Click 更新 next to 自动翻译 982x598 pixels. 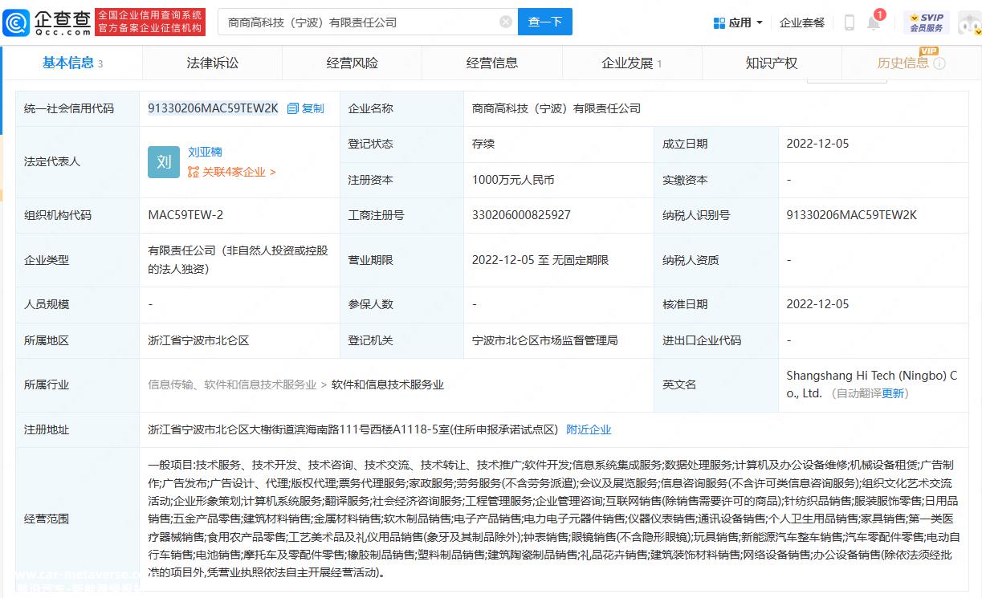(893, 393)
